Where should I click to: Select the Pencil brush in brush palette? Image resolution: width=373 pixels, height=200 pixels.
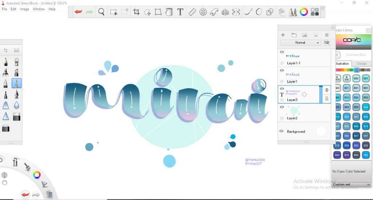pos(6,62)
